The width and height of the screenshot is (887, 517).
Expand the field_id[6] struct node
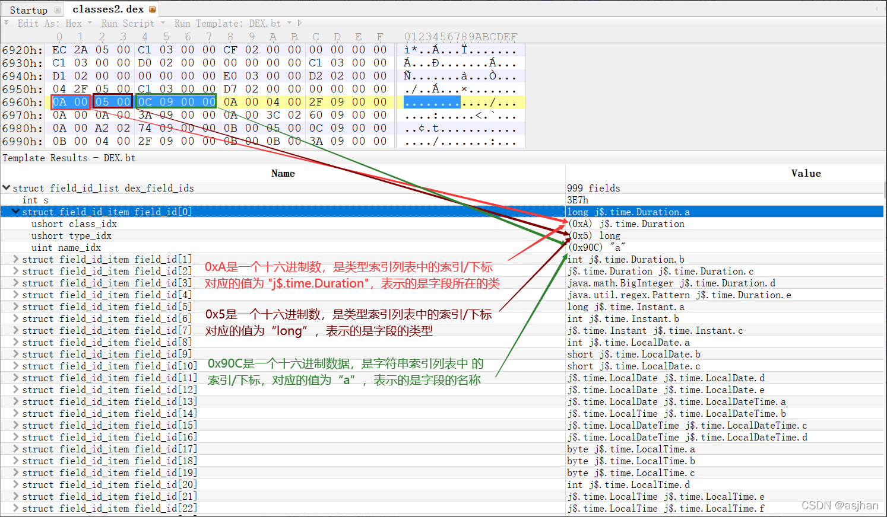click(16, 318)
